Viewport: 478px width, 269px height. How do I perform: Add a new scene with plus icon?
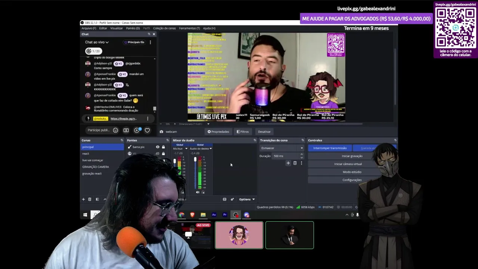click(83, 200)
